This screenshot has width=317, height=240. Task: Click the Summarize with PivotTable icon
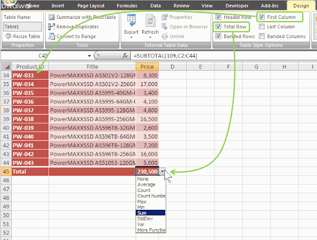tap(52, 17)
